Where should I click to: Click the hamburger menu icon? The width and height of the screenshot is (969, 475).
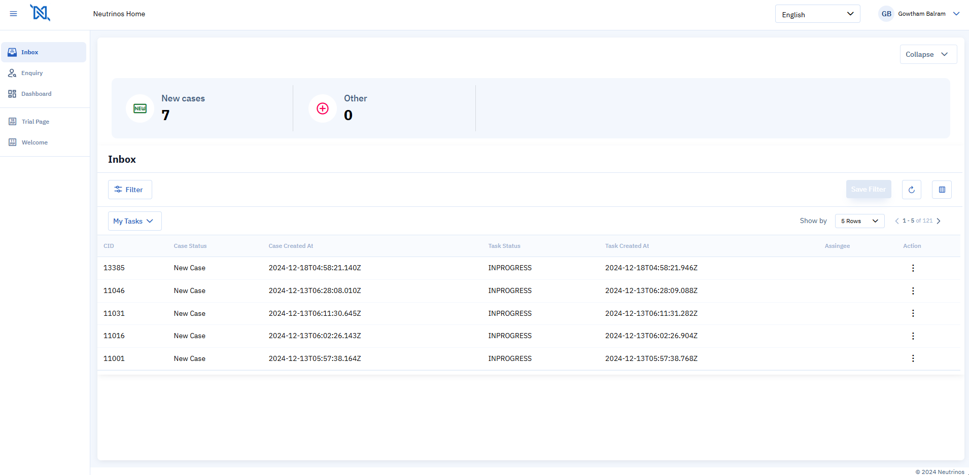(14, 14)
